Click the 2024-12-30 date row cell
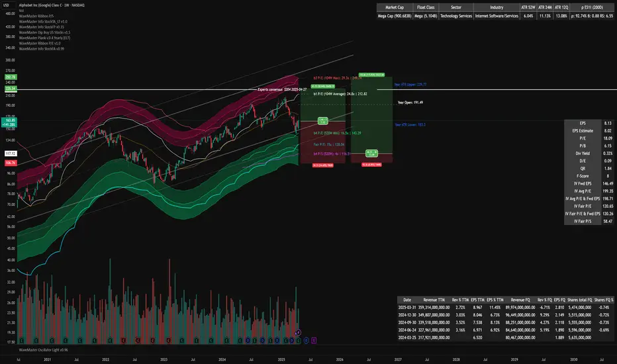This screenshot has width=617, height=364. (407, 315)
